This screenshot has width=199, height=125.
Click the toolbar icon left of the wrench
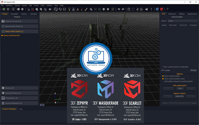[146, 9]
